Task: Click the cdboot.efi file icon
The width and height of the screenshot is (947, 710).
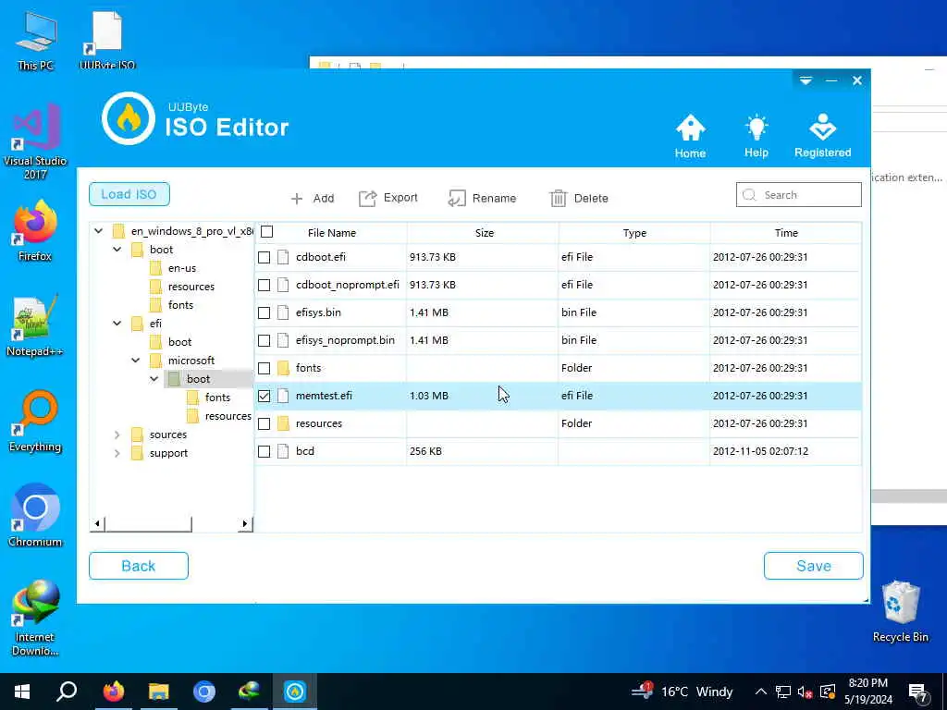Action: [x=283, y=257]
